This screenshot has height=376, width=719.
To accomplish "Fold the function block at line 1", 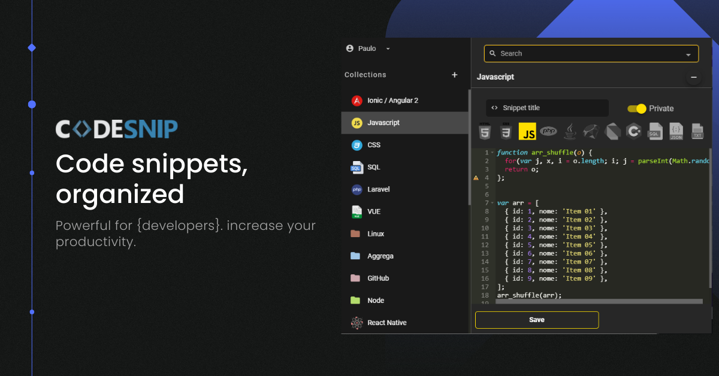I will click(x=493, y=153).
